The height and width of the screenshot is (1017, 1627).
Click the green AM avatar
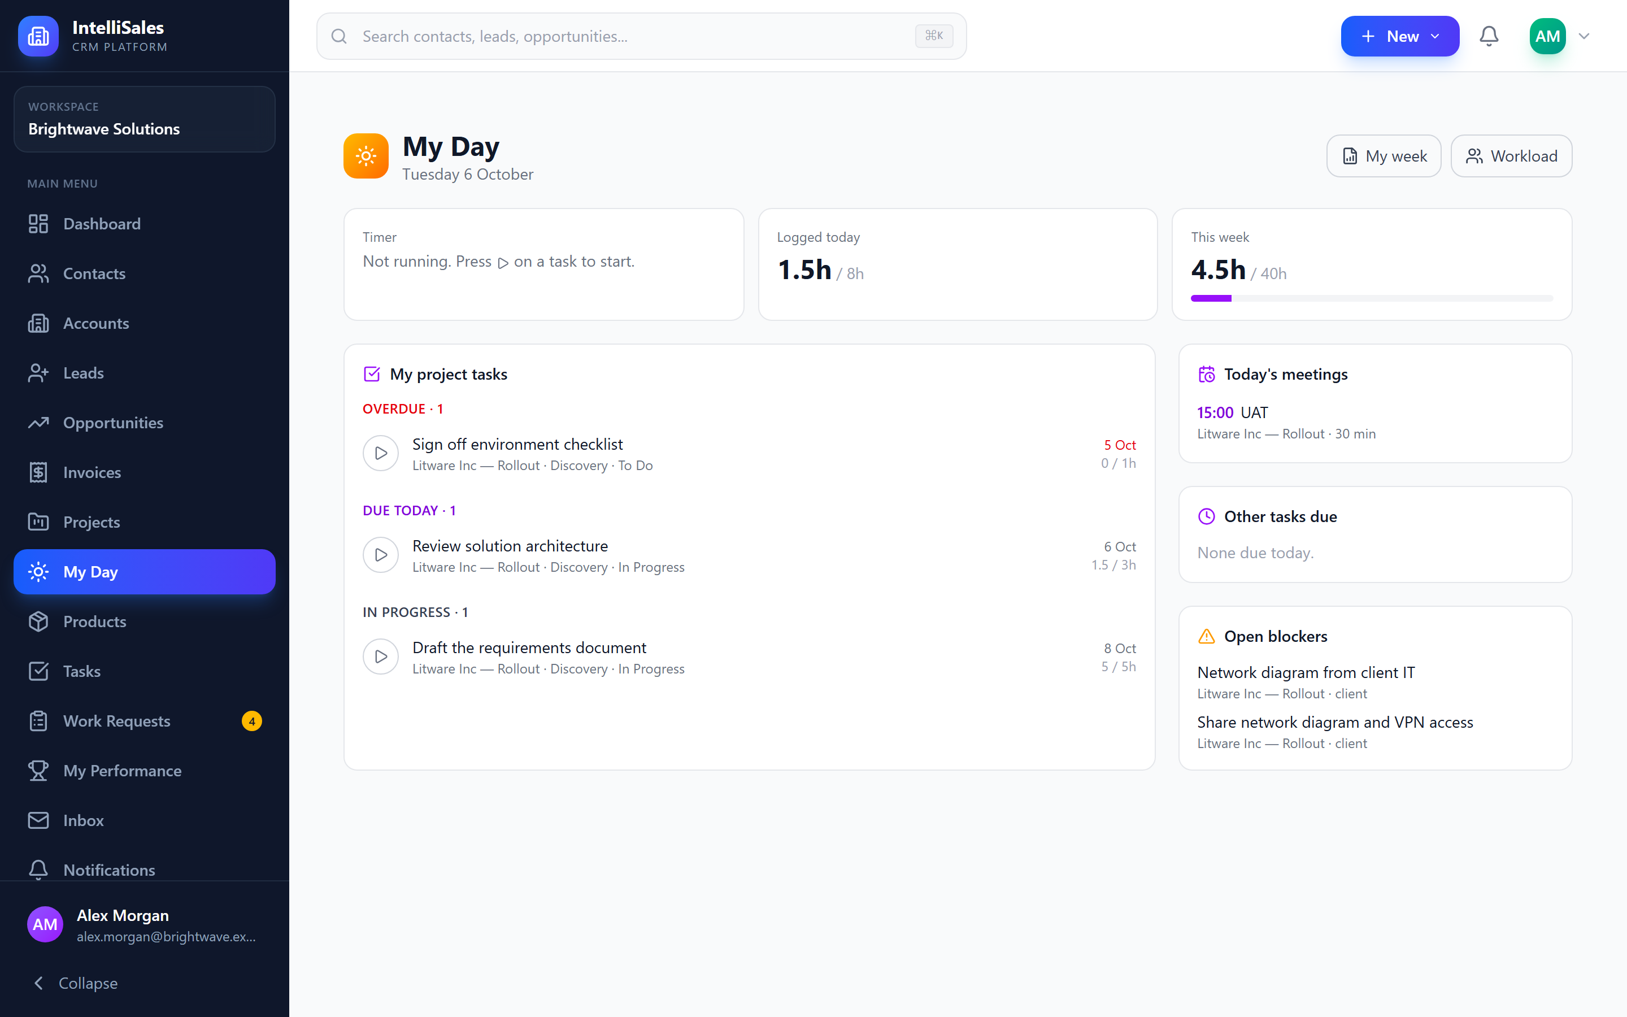tap(1548, 36)
